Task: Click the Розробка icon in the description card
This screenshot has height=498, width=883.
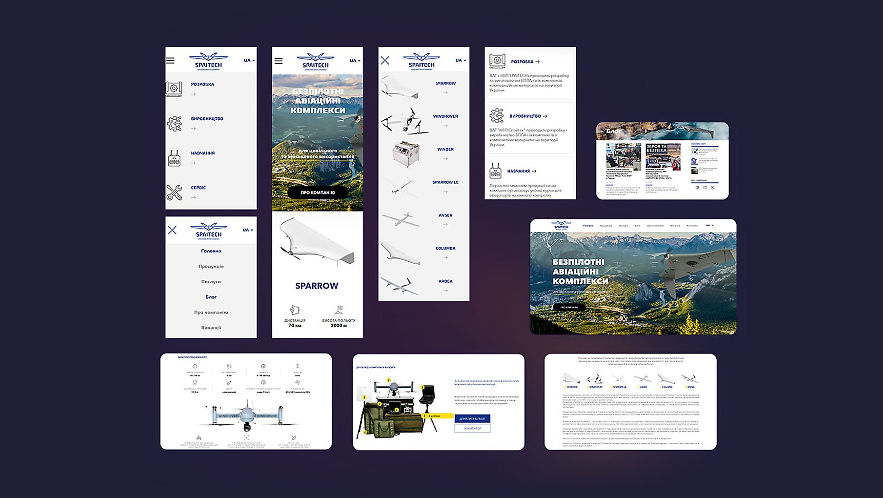Action: coord(497,61)
